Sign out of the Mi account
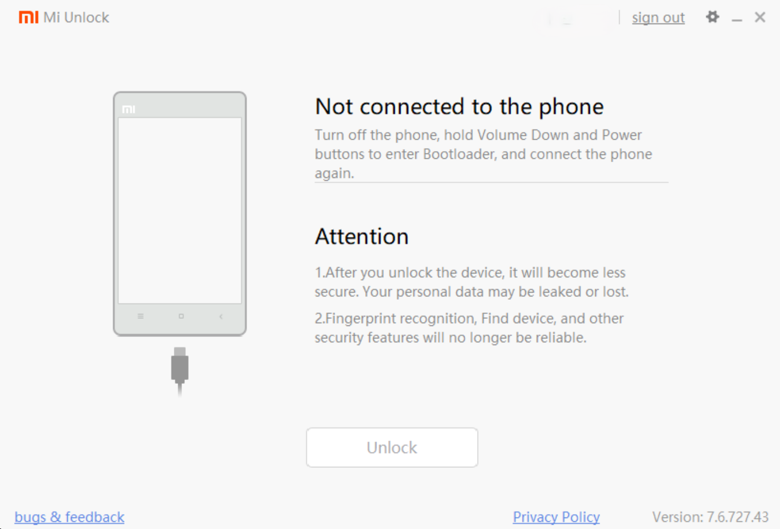780x529 pixels. (x=658, y=17)
